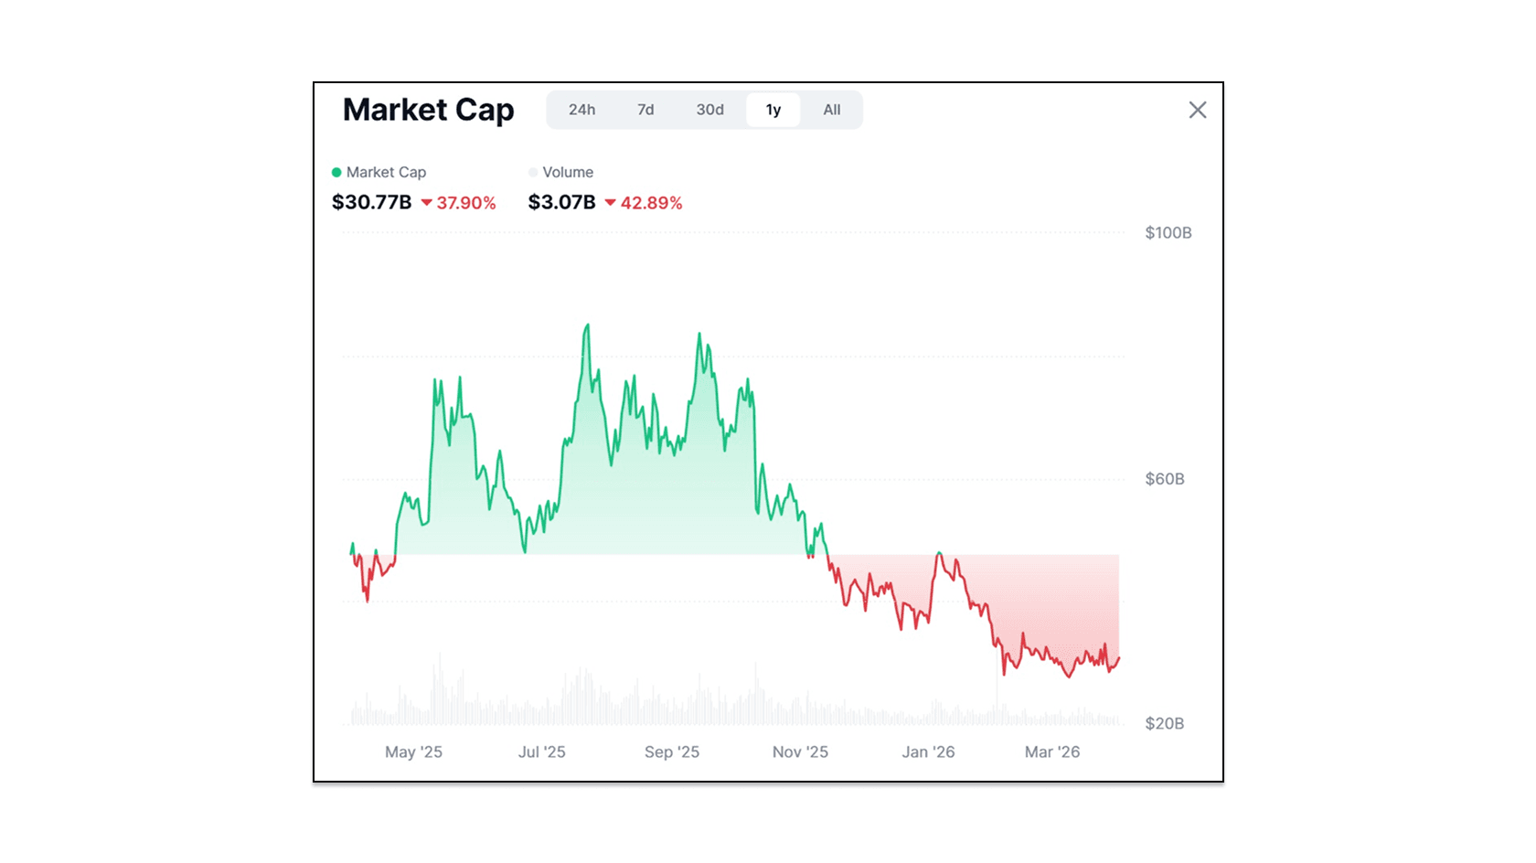1536x863 pixels.
Task: Click the $3.07B volume value
Action: (x=561, y=202)
